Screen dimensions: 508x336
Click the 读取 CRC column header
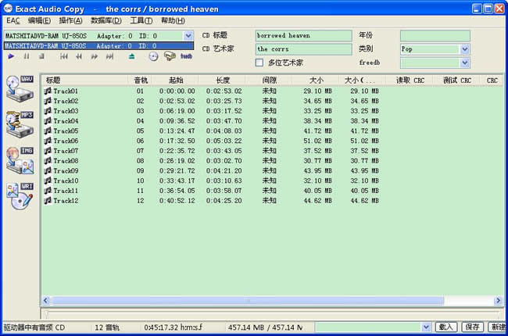click(x=410, y=80)
